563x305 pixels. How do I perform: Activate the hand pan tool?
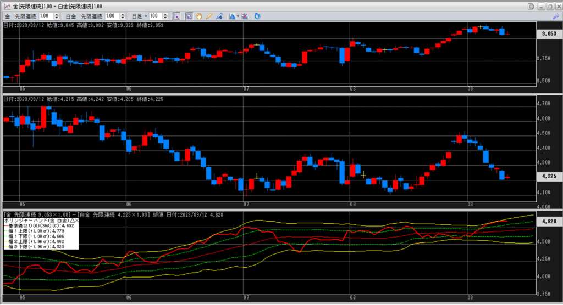click(x=198, y=16)
